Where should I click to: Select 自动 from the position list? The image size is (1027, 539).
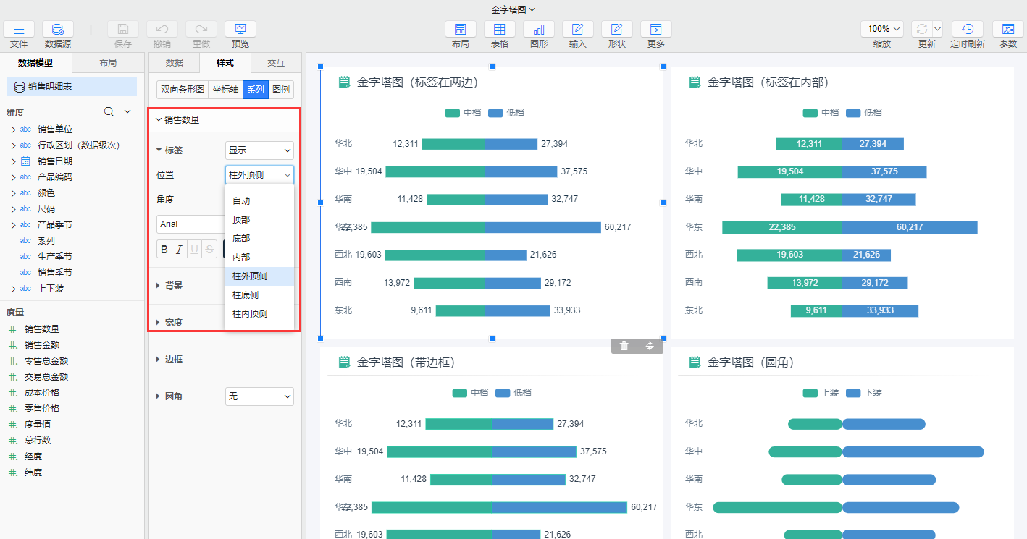click(259, 201)
